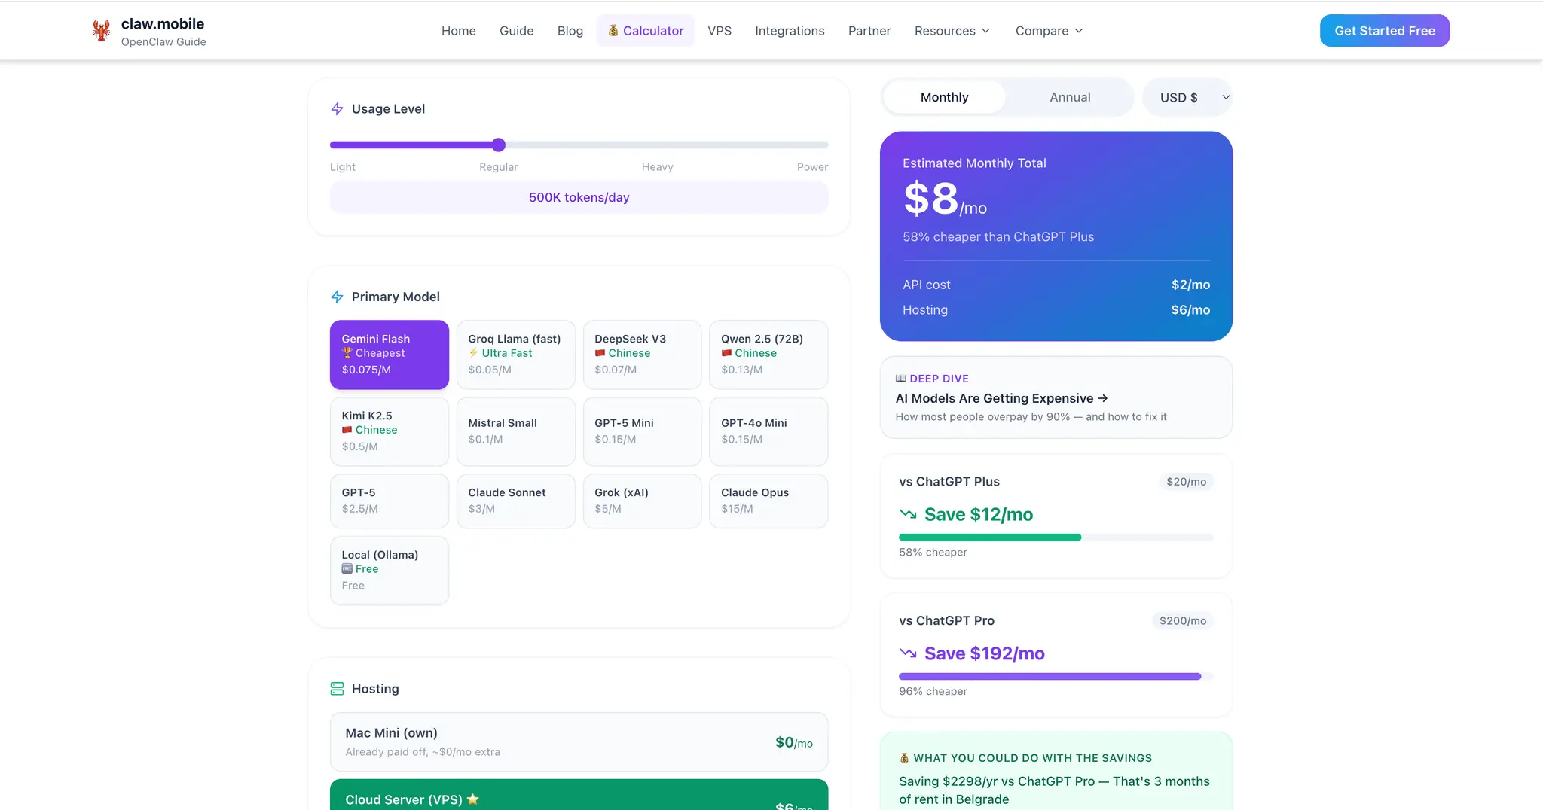The width and height of the screenshot is (1543, 810).
Task: Navigate to VPS page
Action: [720, 31]
